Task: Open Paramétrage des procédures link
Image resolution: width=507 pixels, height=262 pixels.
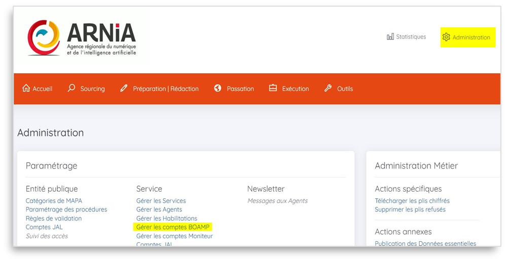Action: tap(66, 209)
